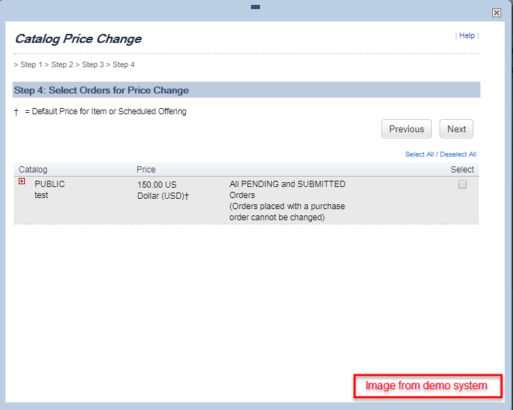
Task: Click the Step 4: Select Orders heading
Action: (101, 90)
